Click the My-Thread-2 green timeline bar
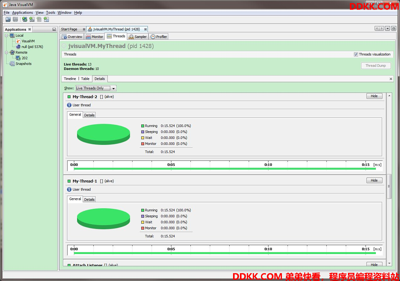The height and width of the screenshot is (281, 400). [x=225, y=169]
